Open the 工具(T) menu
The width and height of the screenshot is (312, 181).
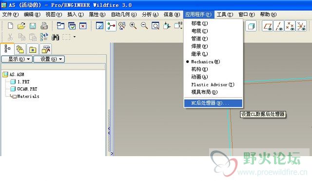[x=225, y=15]
